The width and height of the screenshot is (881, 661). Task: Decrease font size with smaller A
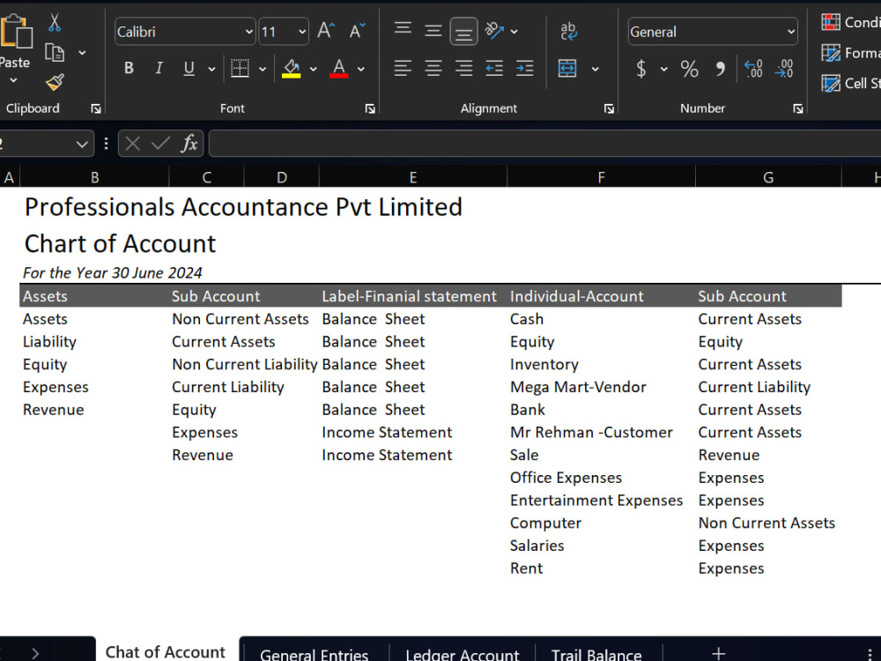click(x=358, y=30)
